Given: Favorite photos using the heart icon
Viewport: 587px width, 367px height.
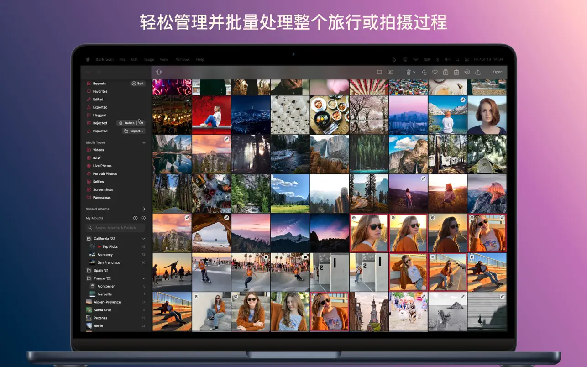Looking at the screenshot, I should [435, 72].
